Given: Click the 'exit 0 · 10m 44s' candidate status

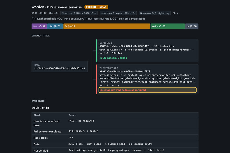Looking at the screenshot, I should click(111, 53).
